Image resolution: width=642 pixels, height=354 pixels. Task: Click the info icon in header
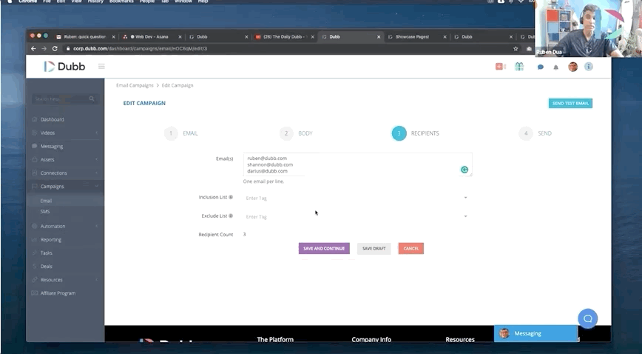588,67
